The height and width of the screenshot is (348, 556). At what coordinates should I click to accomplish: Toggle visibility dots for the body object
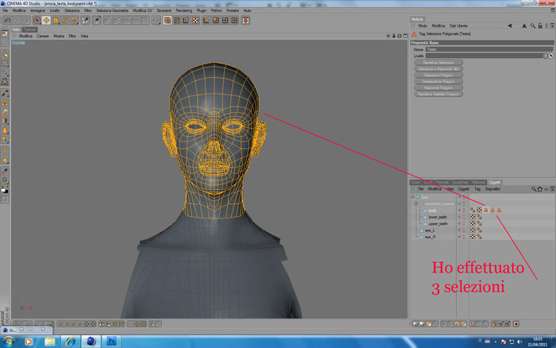coord(463,210)
